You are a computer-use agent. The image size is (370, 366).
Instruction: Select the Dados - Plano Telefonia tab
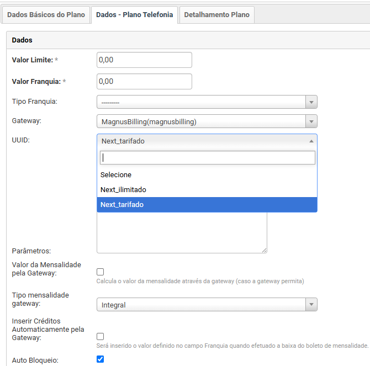coord(135,15)
